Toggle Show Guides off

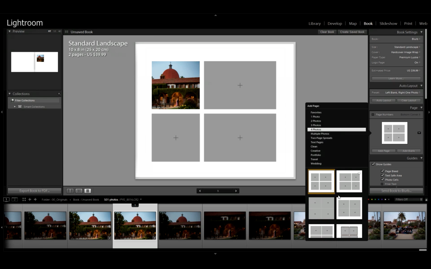pos(373,164)
